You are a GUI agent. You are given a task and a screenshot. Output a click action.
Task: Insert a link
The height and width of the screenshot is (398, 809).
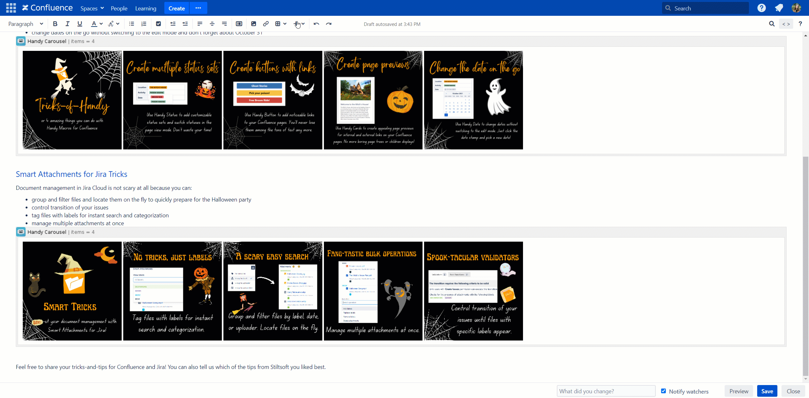(x=266, y=24)
